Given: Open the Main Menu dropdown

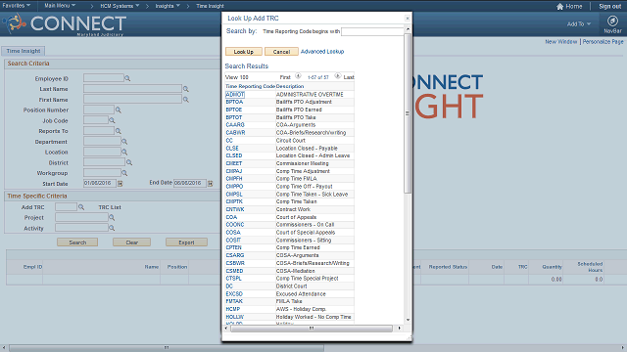Looking at the screenshot, I should pos(60,6).
